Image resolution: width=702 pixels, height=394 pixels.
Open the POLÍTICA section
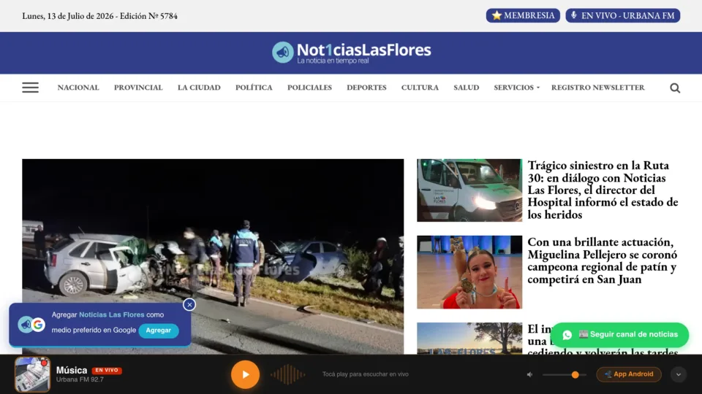coord(254,88)
